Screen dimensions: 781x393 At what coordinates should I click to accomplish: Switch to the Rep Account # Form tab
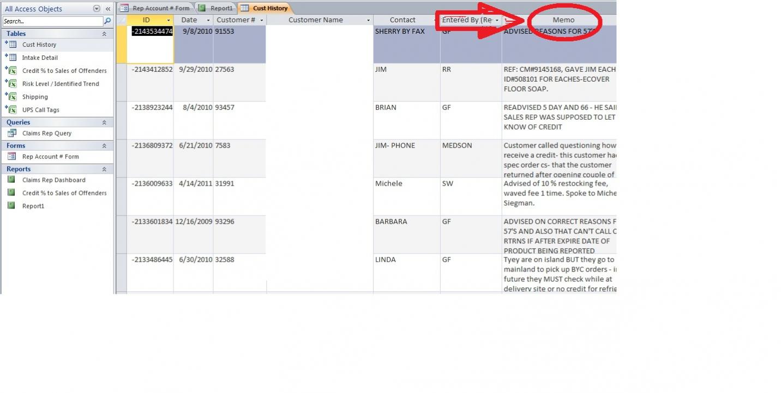pyautogui.click(x=156, y=8)
